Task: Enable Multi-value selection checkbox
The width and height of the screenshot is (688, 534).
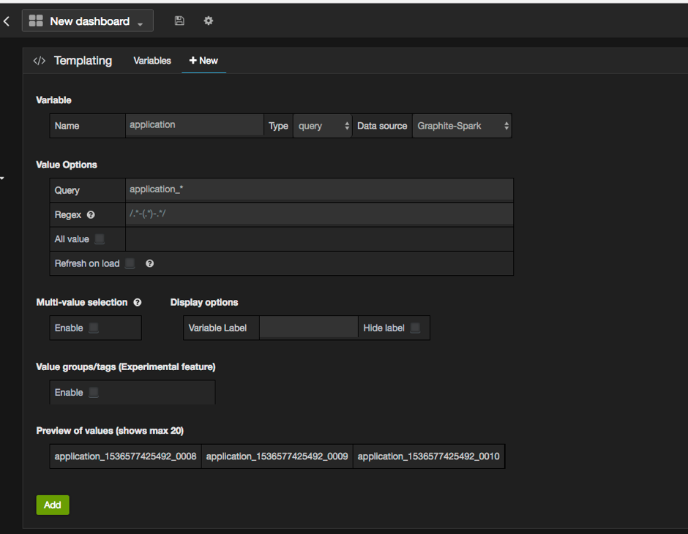Action: [x=93, y=328]
